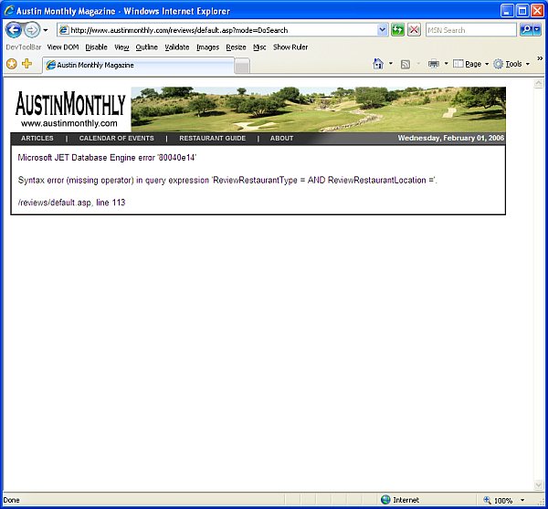
Task: Open the Misc menu in DevToolBar
Action: [259, 47]
